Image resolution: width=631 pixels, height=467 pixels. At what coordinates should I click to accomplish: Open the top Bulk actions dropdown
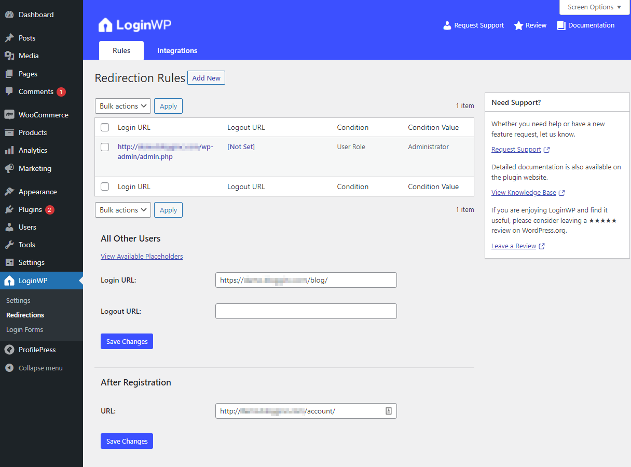(123, 106)
